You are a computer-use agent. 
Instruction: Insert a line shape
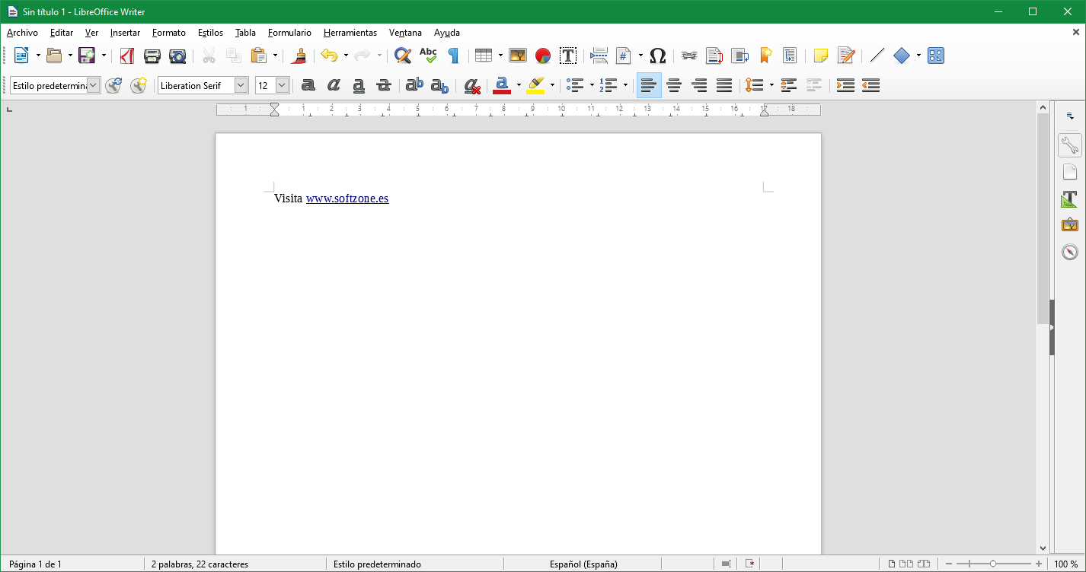(877, 56)
